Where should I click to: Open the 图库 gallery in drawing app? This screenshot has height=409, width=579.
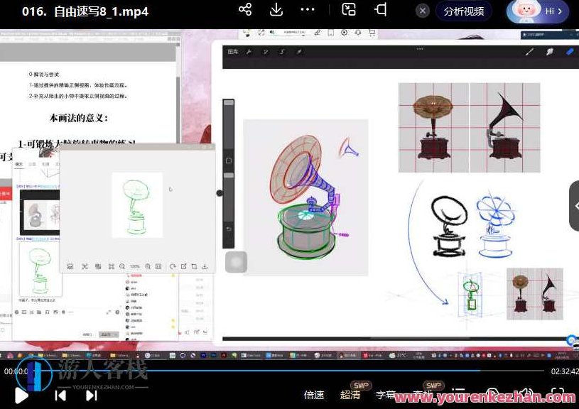[233, 52]
